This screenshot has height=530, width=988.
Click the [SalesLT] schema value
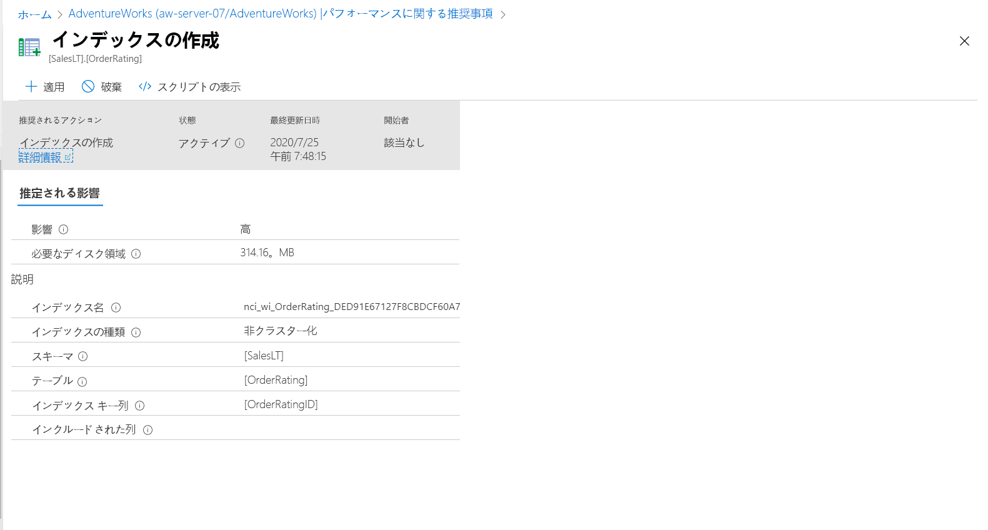click(264, 356)
